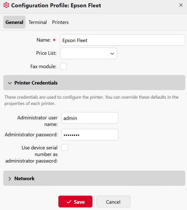Click the Administrator password field

point(90,135)
